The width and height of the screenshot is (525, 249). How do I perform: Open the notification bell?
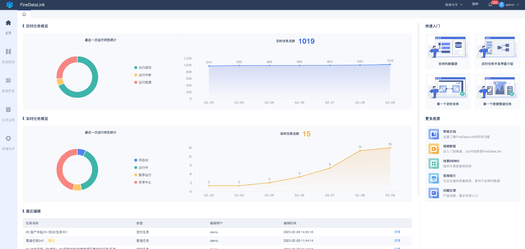click(490, 5)
